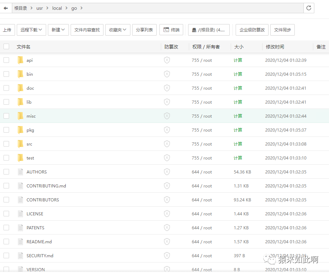Open the pkg folder icon
The width and height of the screenshot is (329, 274).
click(20, 130)
